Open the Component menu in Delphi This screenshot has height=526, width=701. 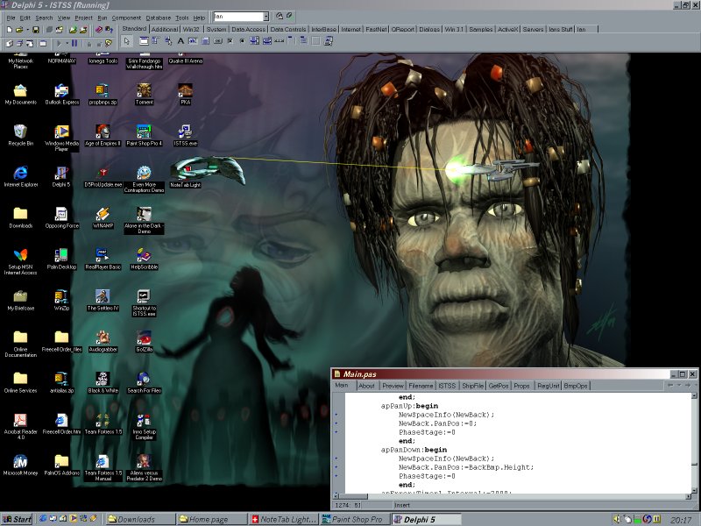click(x=126, y=18)
